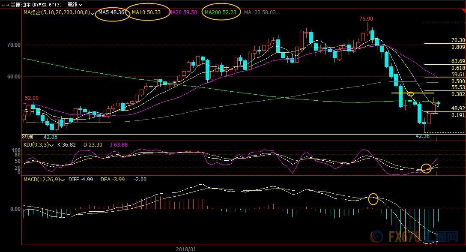Click the D 23.30 reading
The image size is (466, 252).
[93, 145]
